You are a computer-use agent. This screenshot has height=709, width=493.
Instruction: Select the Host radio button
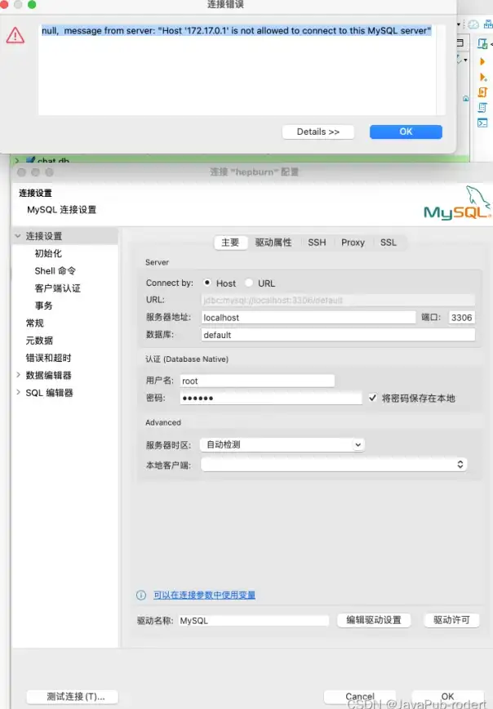coord(207,283)
